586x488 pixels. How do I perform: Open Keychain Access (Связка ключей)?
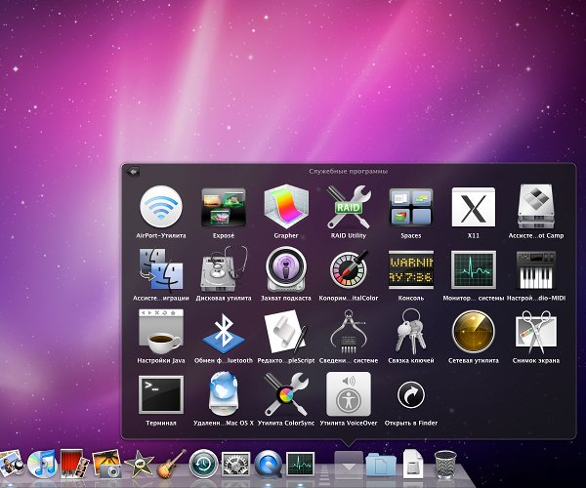(411, 331)
